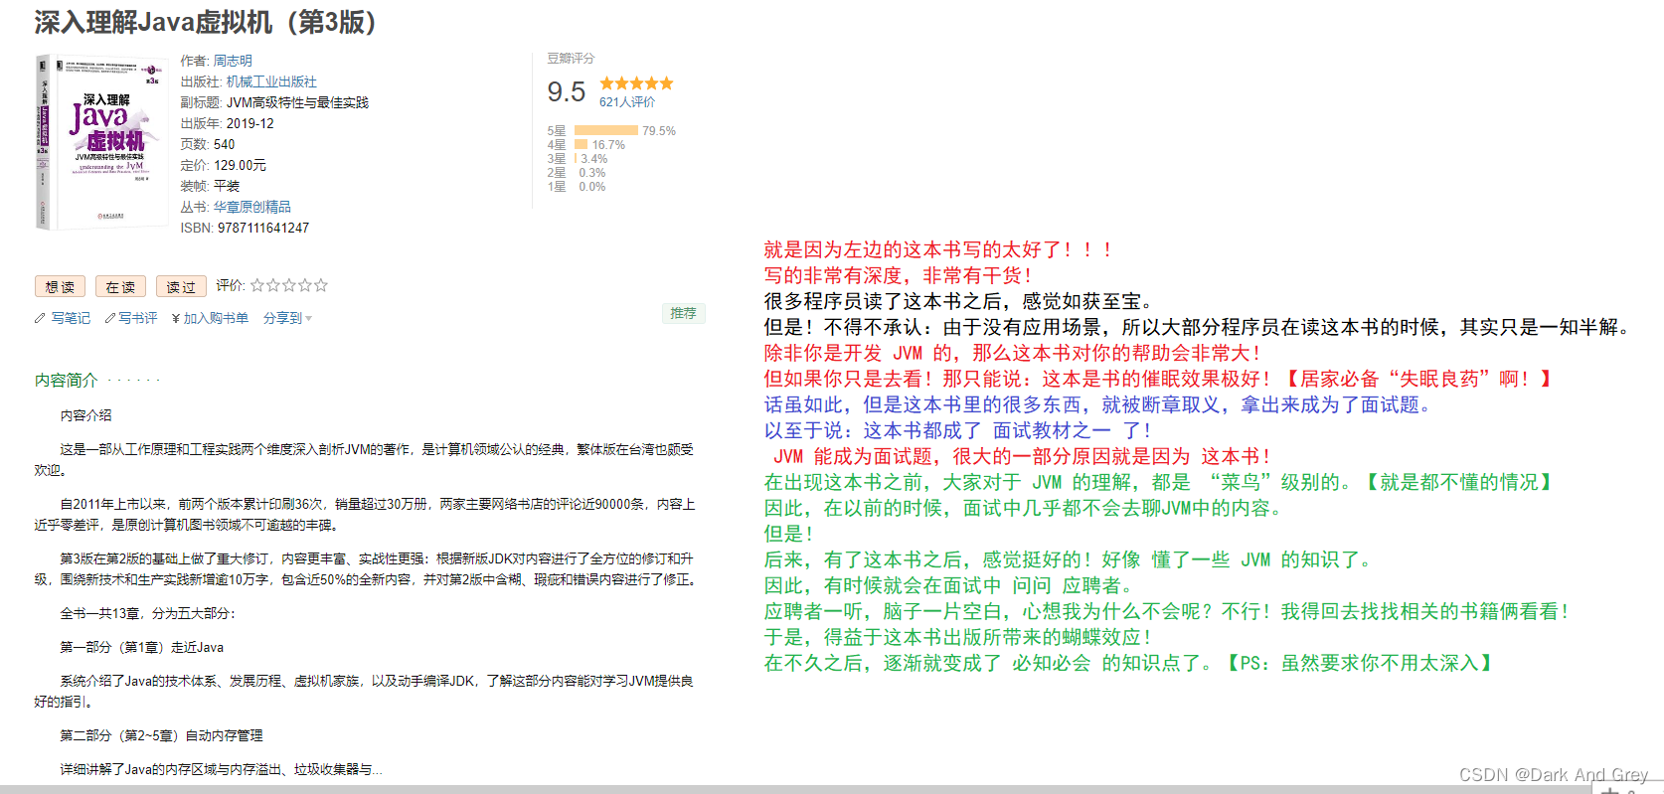This screenshot has height=794, width=1664.
Task: Click the third empty rating star
Action: coord(289,285)
